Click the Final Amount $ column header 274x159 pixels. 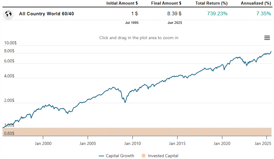point(166,3)
